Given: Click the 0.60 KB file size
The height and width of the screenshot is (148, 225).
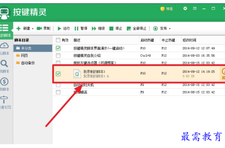Looking at the screenshot, I should [x=189, y=76].
